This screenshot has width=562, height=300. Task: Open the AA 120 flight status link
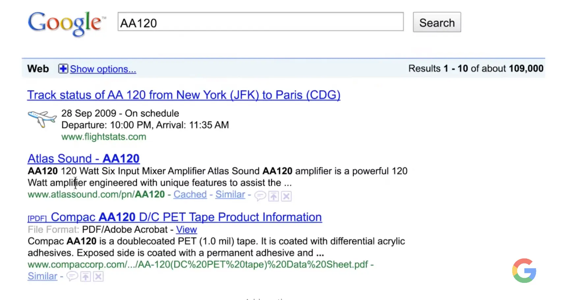[x=183, y=95]
